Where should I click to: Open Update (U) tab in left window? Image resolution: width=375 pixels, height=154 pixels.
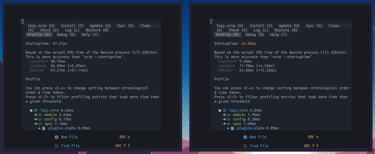point(100,26)
